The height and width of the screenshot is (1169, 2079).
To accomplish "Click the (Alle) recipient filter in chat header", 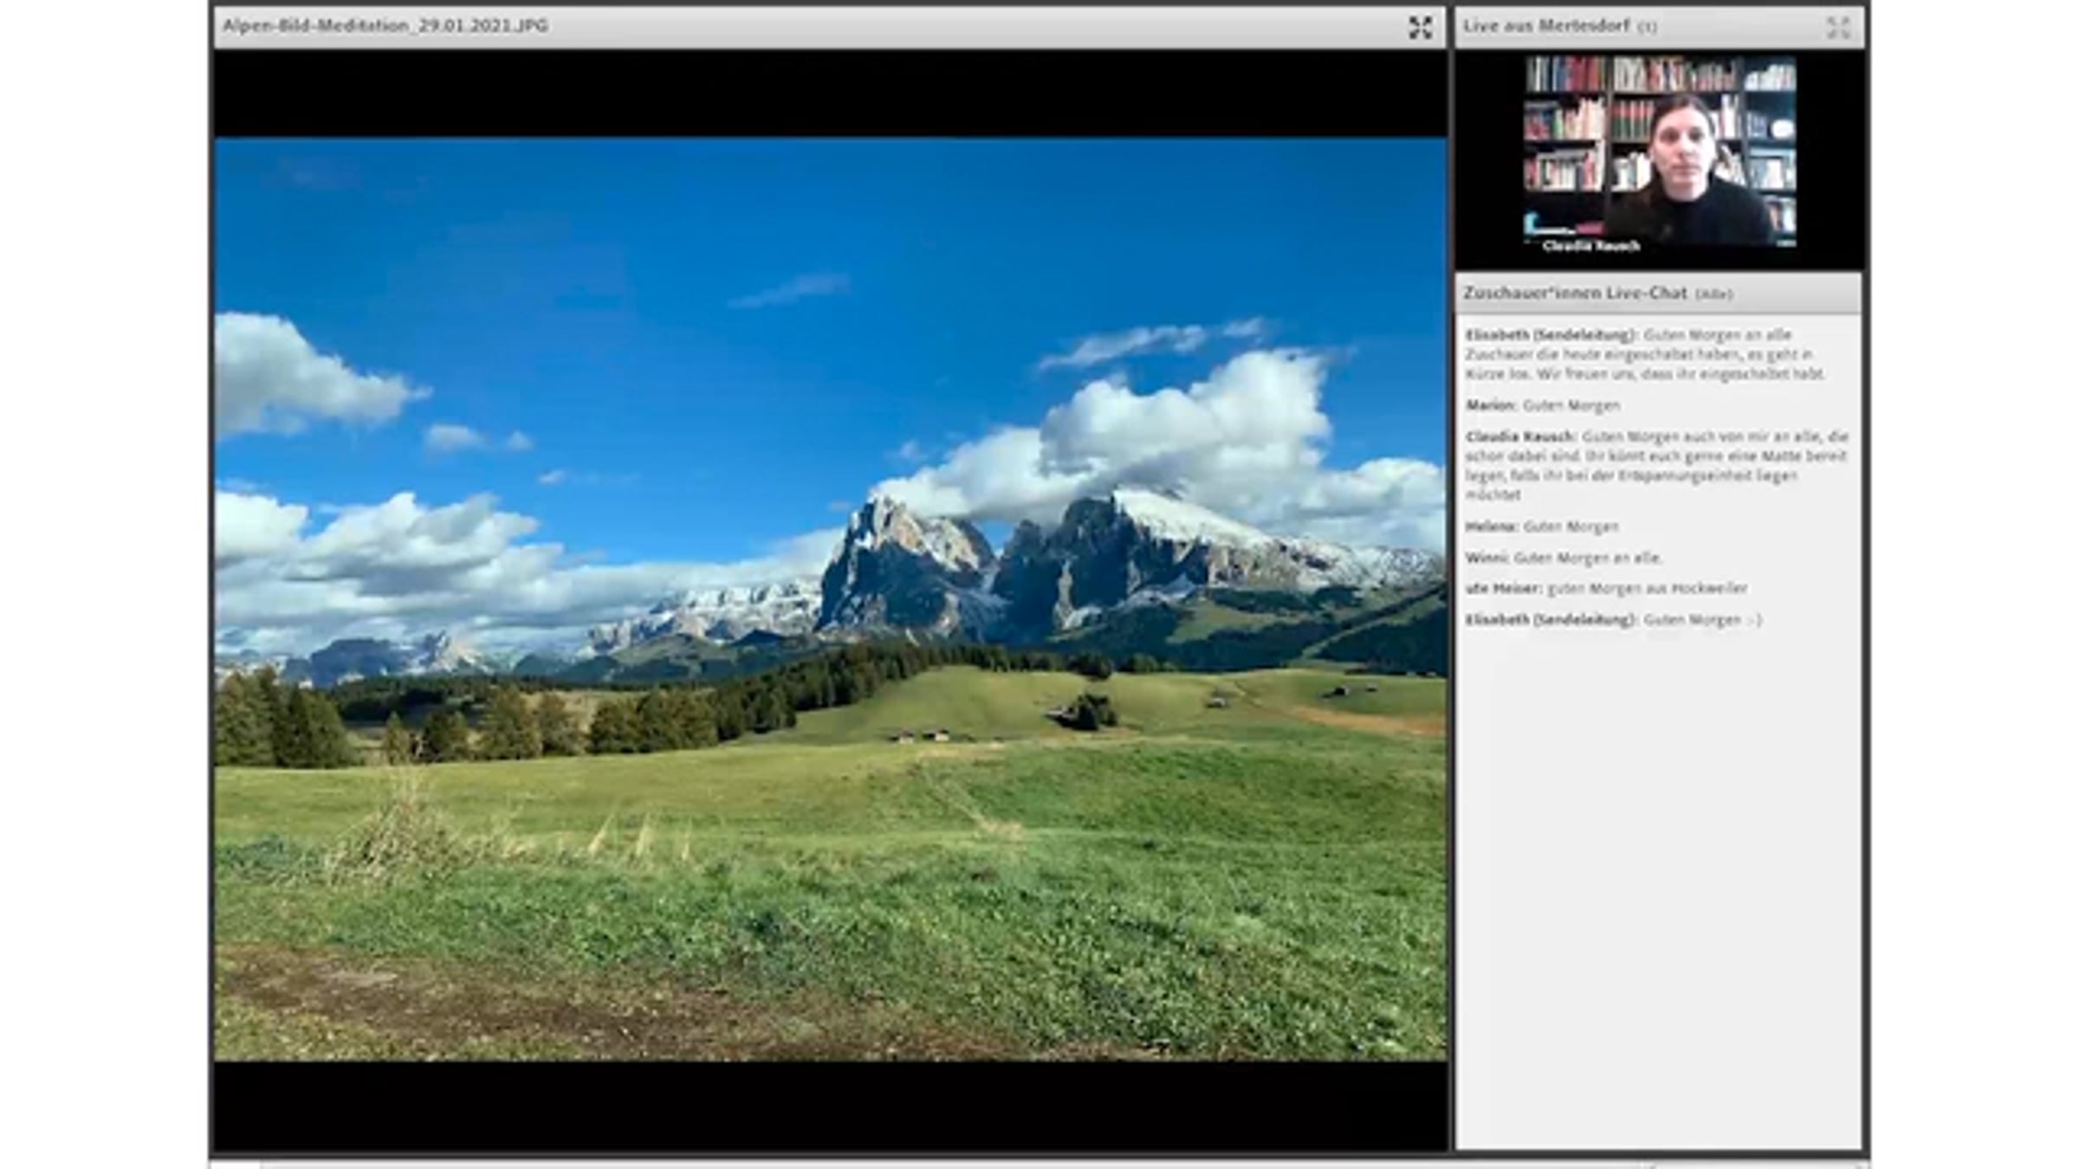I will [x=1713, y=294].
